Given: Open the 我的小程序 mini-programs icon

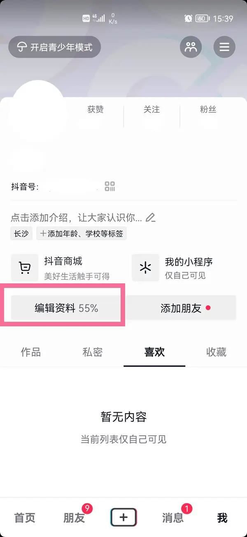Looking at the screenshot, I should pyautogui.click(x=145, y=267).
